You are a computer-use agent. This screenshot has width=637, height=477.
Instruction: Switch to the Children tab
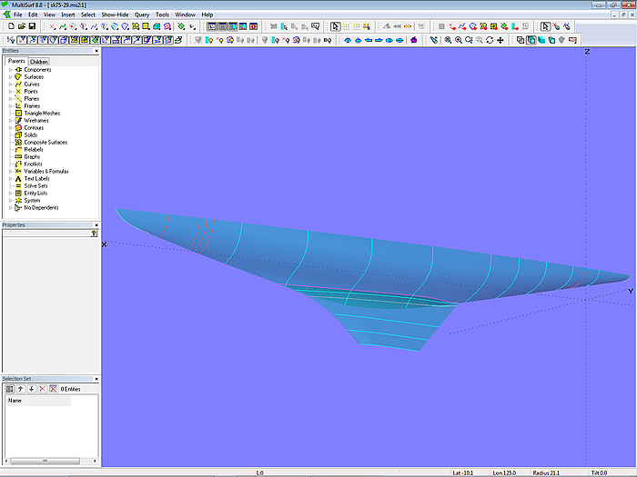point(39,62)
